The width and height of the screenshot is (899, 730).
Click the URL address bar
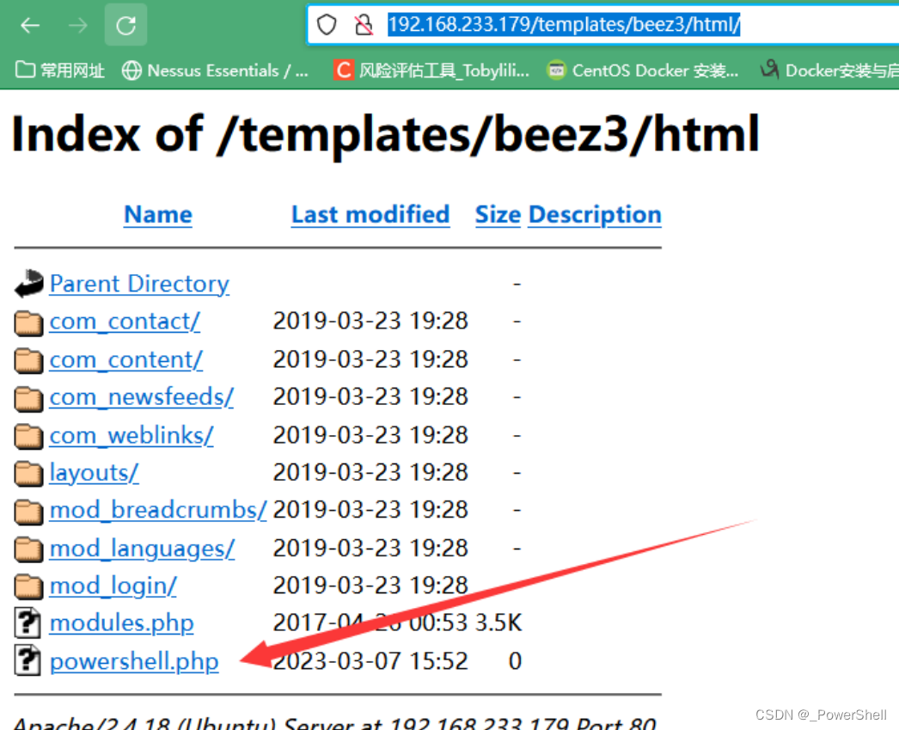602,25
